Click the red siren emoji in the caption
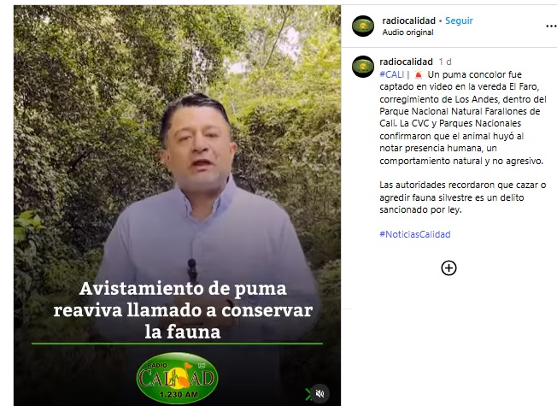Screen dimensions: 557x406 [419, 74]
